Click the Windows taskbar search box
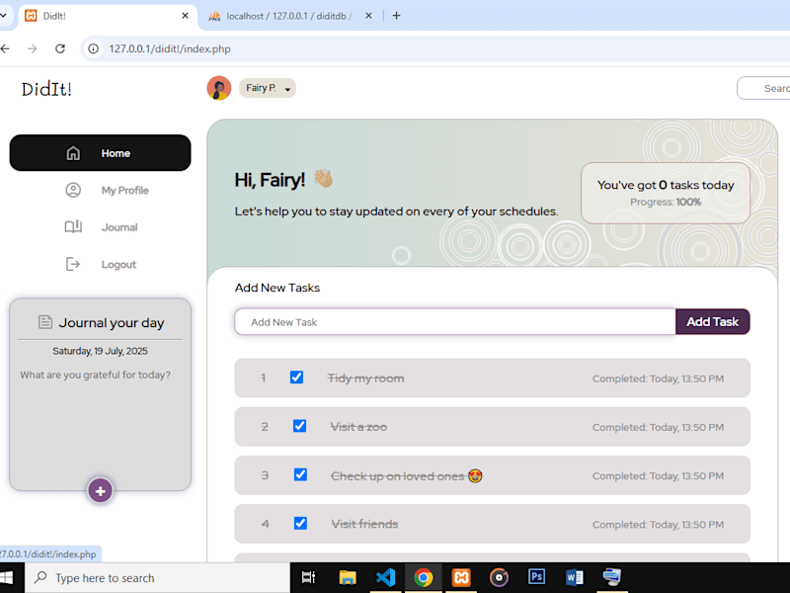The image size is (790, 593). [x=157, y=578]
